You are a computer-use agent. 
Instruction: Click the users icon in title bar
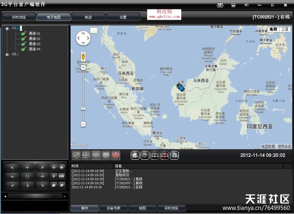pyautogui.click(x=220, y=5)
